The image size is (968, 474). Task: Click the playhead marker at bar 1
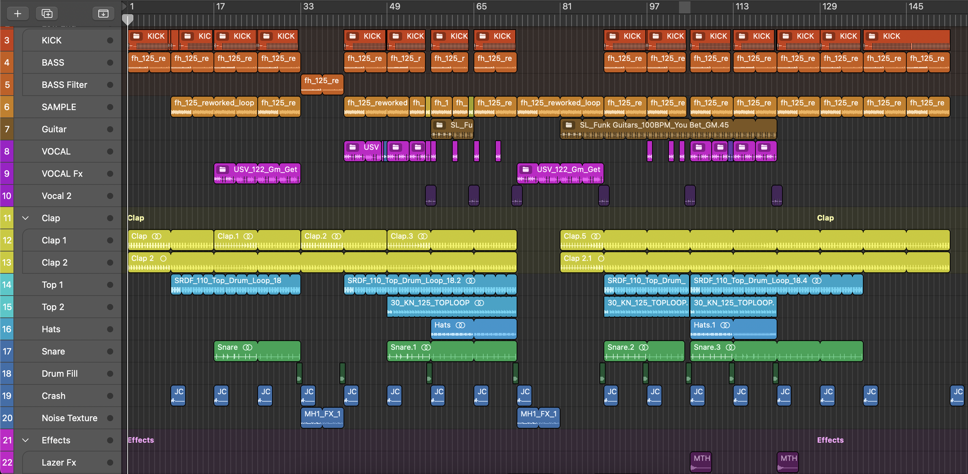point(128,20)
